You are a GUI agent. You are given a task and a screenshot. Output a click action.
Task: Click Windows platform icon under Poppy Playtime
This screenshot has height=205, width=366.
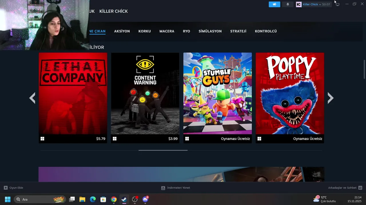(x=259, y=139)
